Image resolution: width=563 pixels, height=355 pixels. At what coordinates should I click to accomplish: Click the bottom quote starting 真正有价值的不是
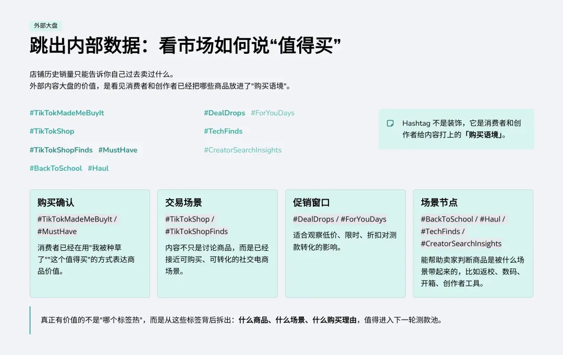click(241, 320)
